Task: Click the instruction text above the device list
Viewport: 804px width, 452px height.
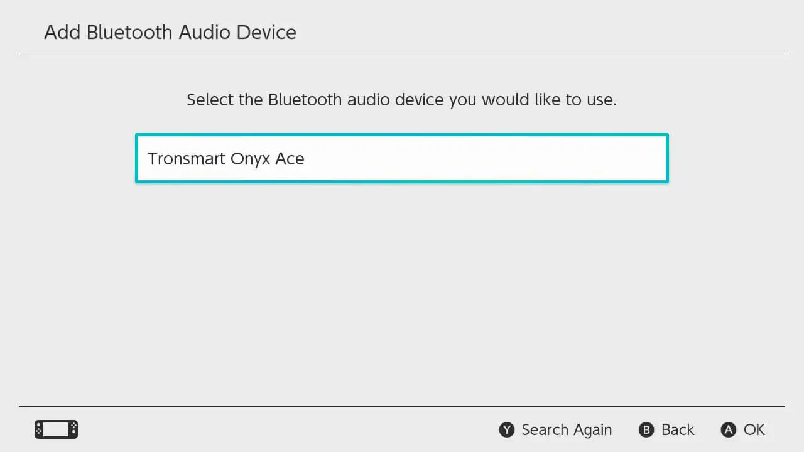Action: (401, 99)
